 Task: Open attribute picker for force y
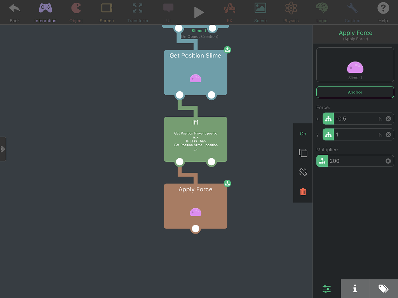pyautogui.click(x=328, y=135)
